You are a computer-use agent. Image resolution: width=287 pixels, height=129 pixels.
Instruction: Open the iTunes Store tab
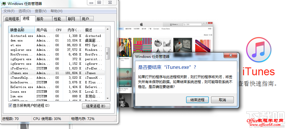pyautogui.click(x=165, y=29)
